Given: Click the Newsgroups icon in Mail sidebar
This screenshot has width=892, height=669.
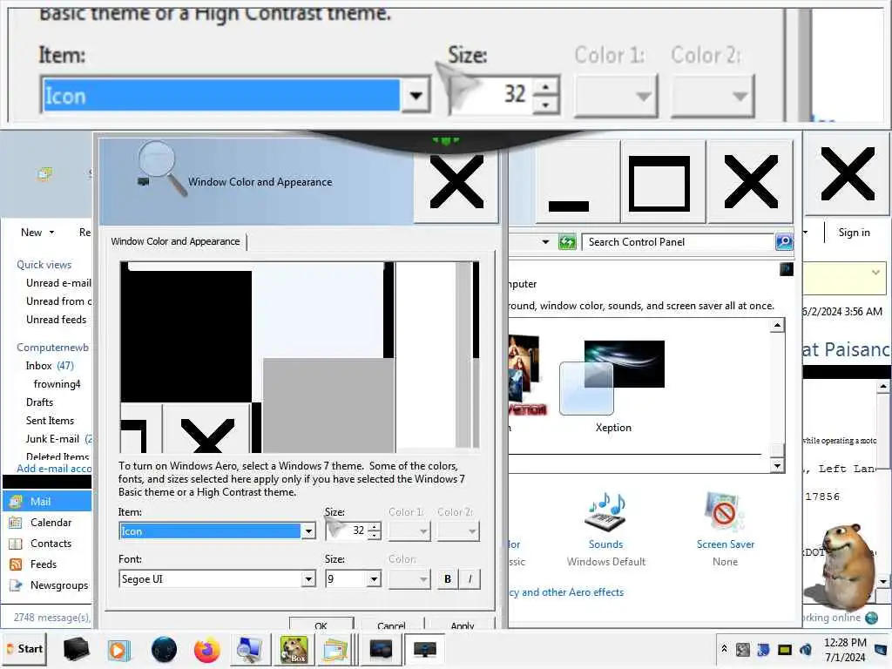Looking at the screenshot, I should point(16,585).
